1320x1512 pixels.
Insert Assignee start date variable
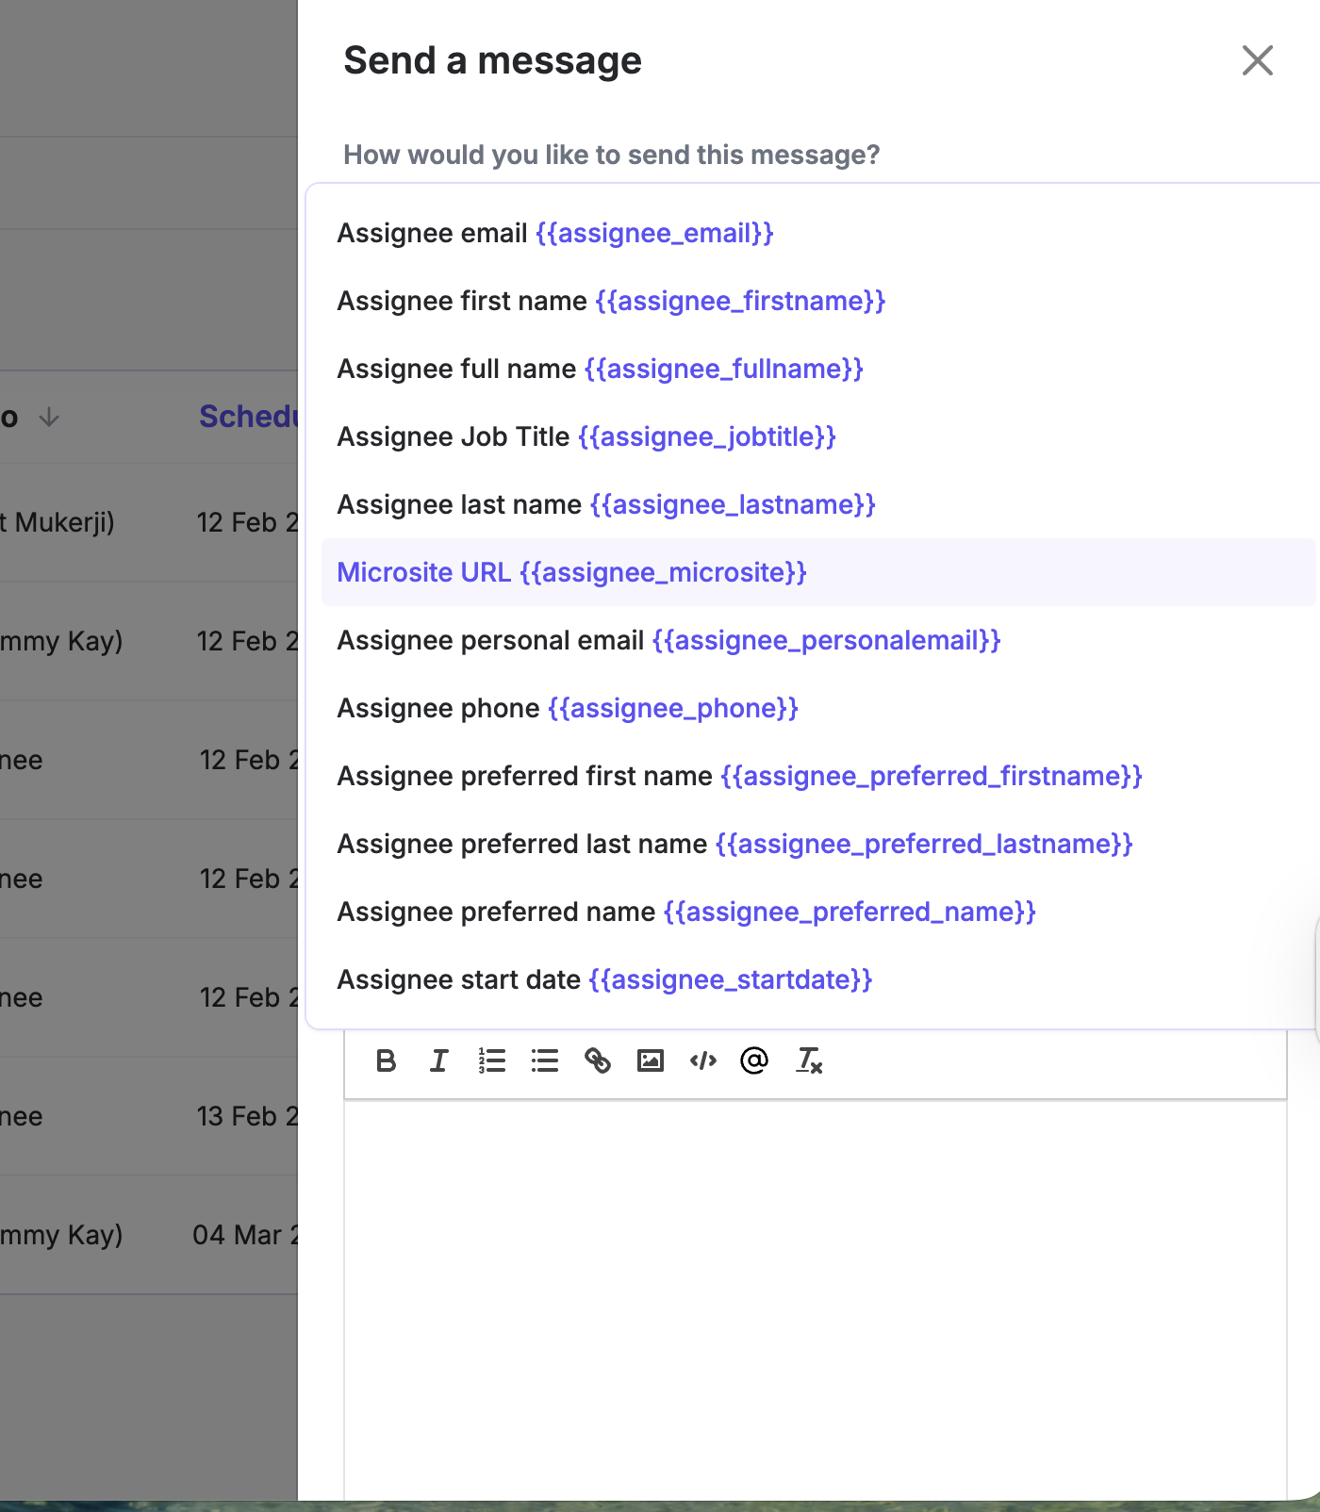point(818,979)
